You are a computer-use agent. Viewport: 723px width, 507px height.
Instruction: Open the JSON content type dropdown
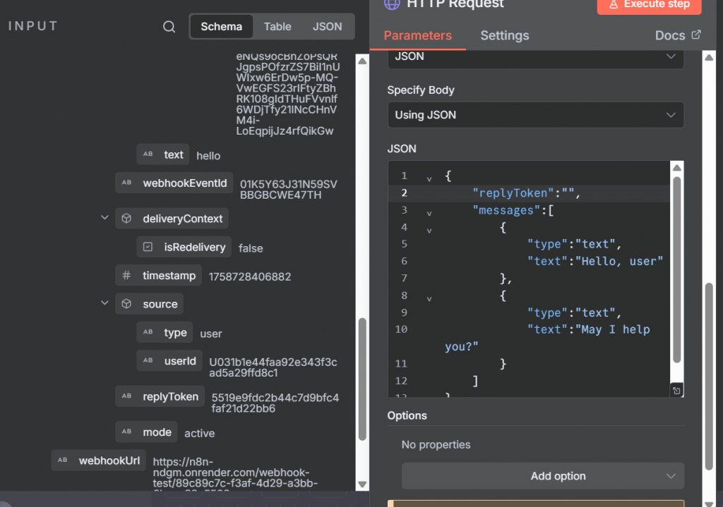click(x=536, y=57)
